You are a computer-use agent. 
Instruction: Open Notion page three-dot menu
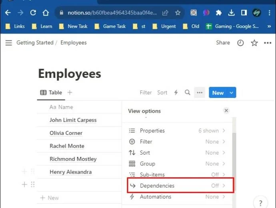[268, 43]
